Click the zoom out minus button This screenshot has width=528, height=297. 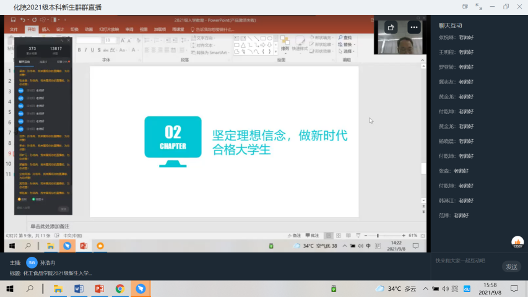tap(366, 236)
